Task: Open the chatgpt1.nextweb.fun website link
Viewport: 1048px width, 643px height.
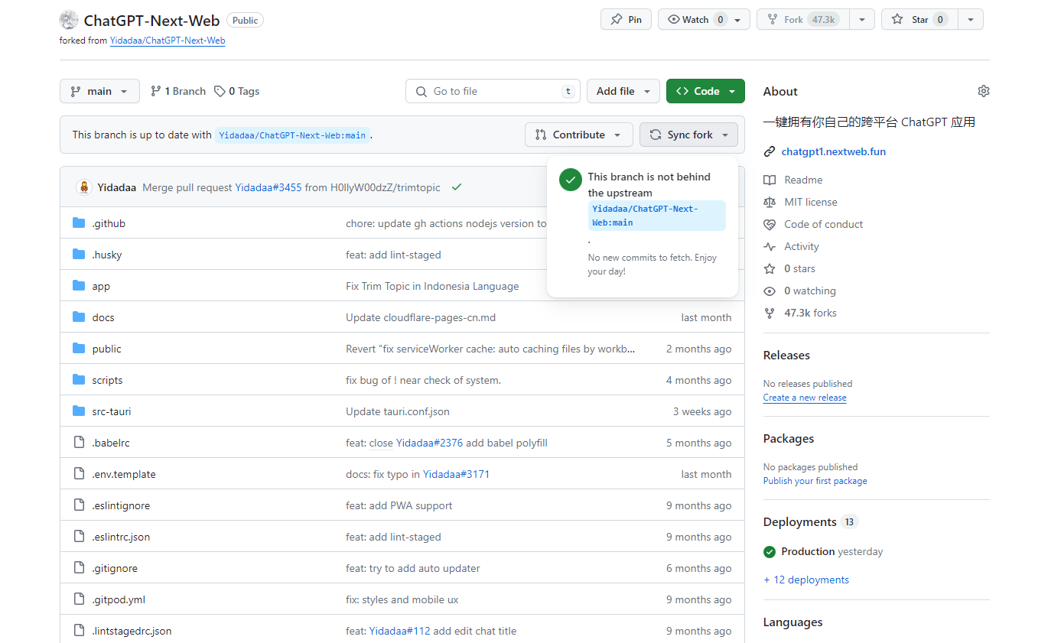Action: point(834,151)
